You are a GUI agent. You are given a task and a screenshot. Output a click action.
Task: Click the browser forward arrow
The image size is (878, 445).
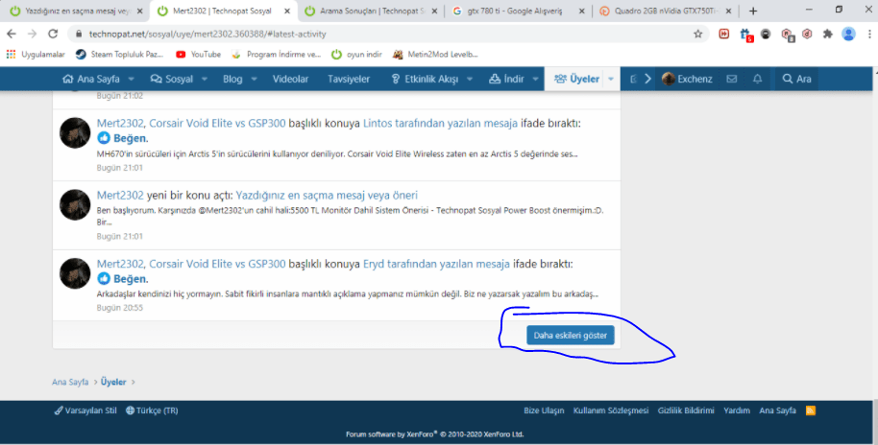(33, 35)
